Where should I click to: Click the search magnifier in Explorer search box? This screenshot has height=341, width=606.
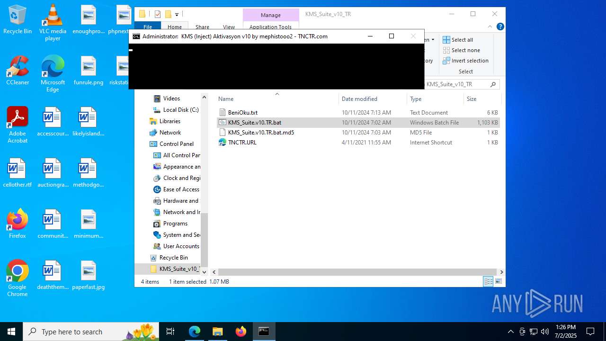coord(493,84)
